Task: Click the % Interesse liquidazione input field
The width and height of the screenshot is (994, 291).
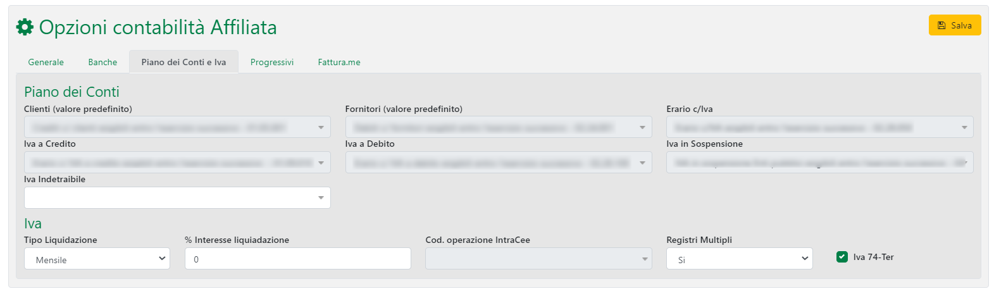Action: pyautogui.click(x=297, y=259)
